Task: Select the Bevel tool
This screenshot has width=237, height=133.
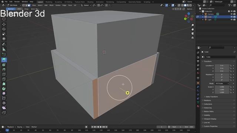Action: pyautogui.click(x=4, y=69)
